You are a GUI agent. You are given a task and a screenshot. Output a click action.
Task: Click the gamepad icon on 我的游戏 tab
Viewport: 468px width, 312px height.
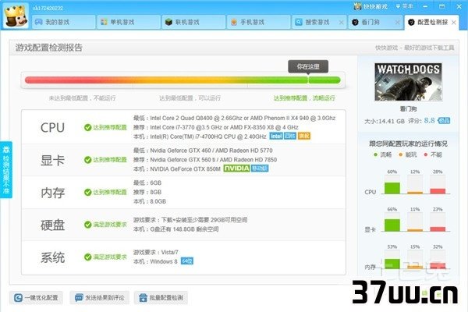[39, 22]
